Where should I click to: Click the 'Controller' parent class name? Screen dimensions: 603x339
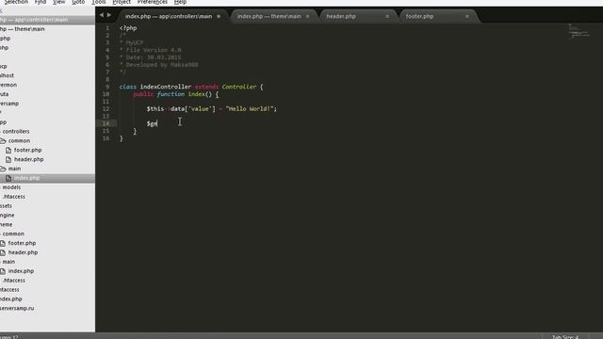[x=238, y=87]
